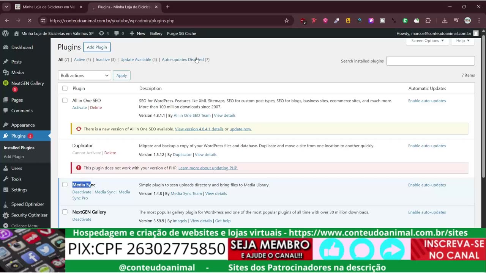
Task: View site information icon in address bar
Action: (43, 20)
